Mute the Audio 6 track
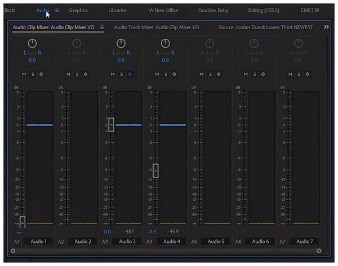 pyautogui.click(x=246, y=74)
